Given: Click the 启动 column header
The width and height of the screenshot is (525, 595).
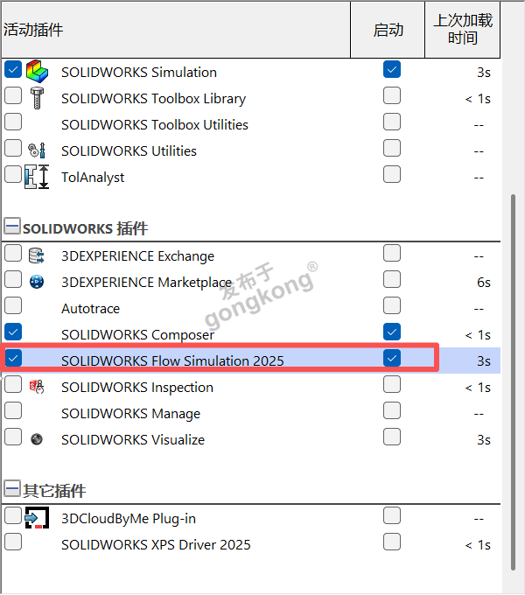Looking at the screenshot, I should click(x=388, y=29).
